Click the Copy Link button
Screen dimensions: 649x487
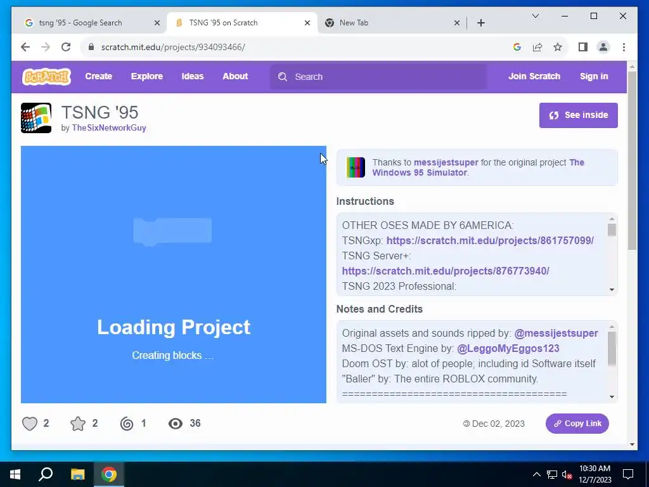(577, 424)
